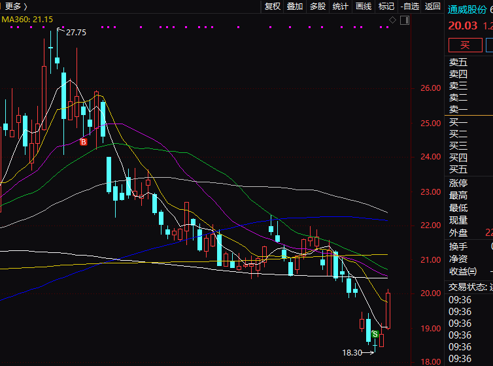Click the 复权 toolbar button
The height and width of the screenshot is (366, 493).
[x=272, y=7]
